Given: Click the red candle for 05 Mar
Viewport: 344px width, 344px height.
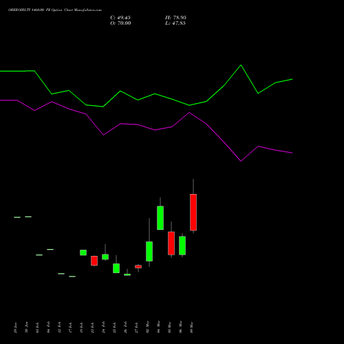Looking at the screenshot, I should coord(171,244).
